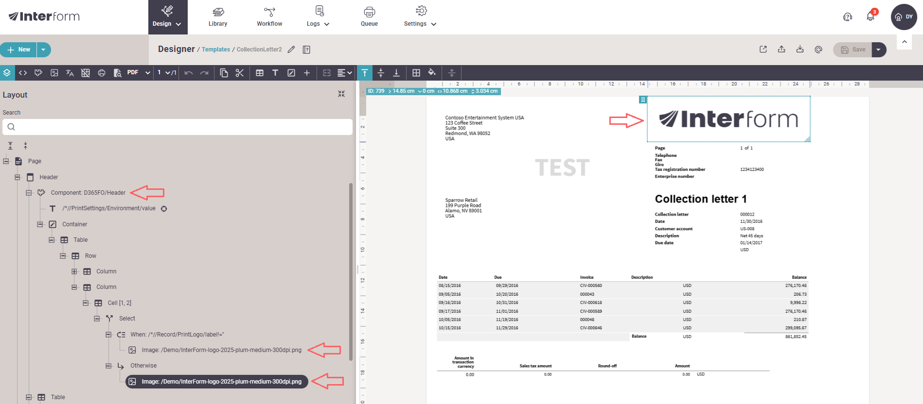This screenshot has width=923, height=404.
Task: Click the download icon near Save
Action: click(x=800, y=50)
